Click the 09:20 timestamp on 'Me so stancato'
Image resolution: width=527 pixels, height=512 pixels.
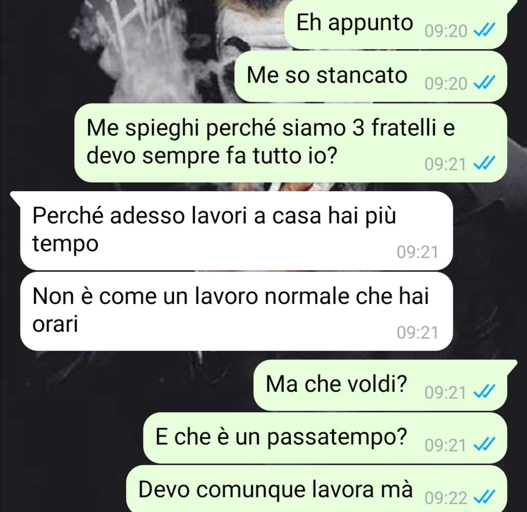click(446, 83)
